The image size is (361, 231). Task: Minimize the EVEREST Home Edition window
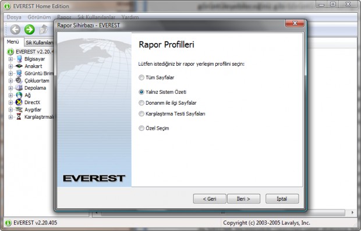[322, 5]
